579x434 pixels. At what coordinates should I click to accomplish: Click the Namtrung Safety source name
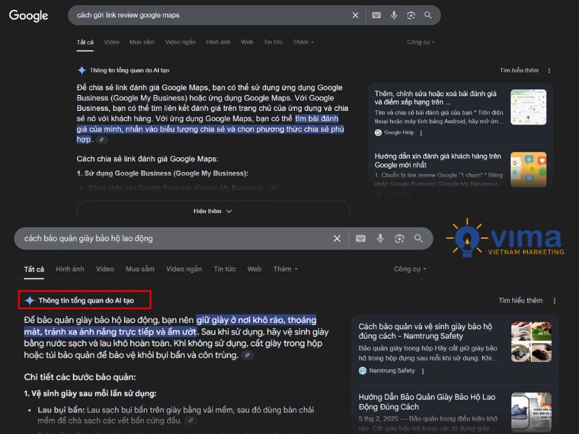click(x=392, y=371)
